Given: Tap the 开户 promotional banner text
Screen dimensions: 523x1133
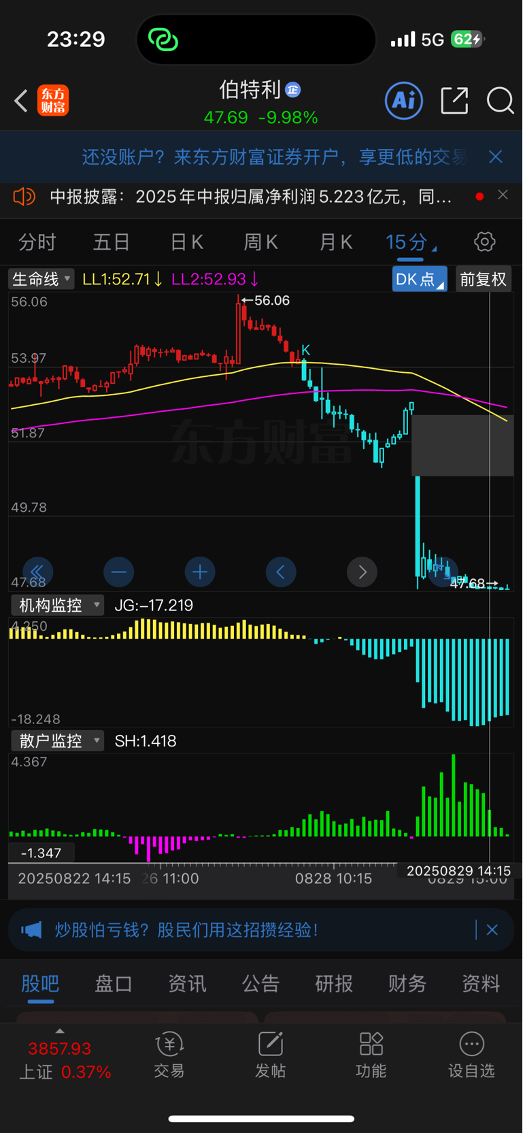Looking at the screenshot, I should [x=275, y=157].
